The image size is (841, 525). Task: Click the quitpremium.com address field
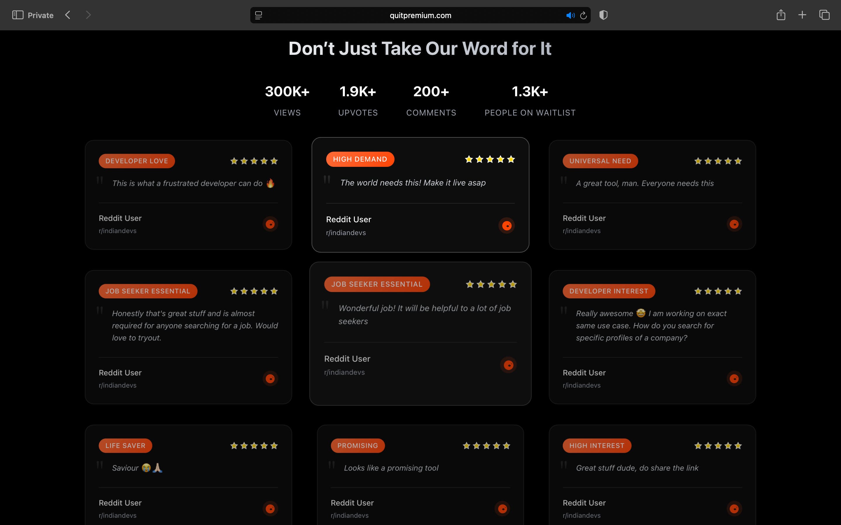coord(420,15)
